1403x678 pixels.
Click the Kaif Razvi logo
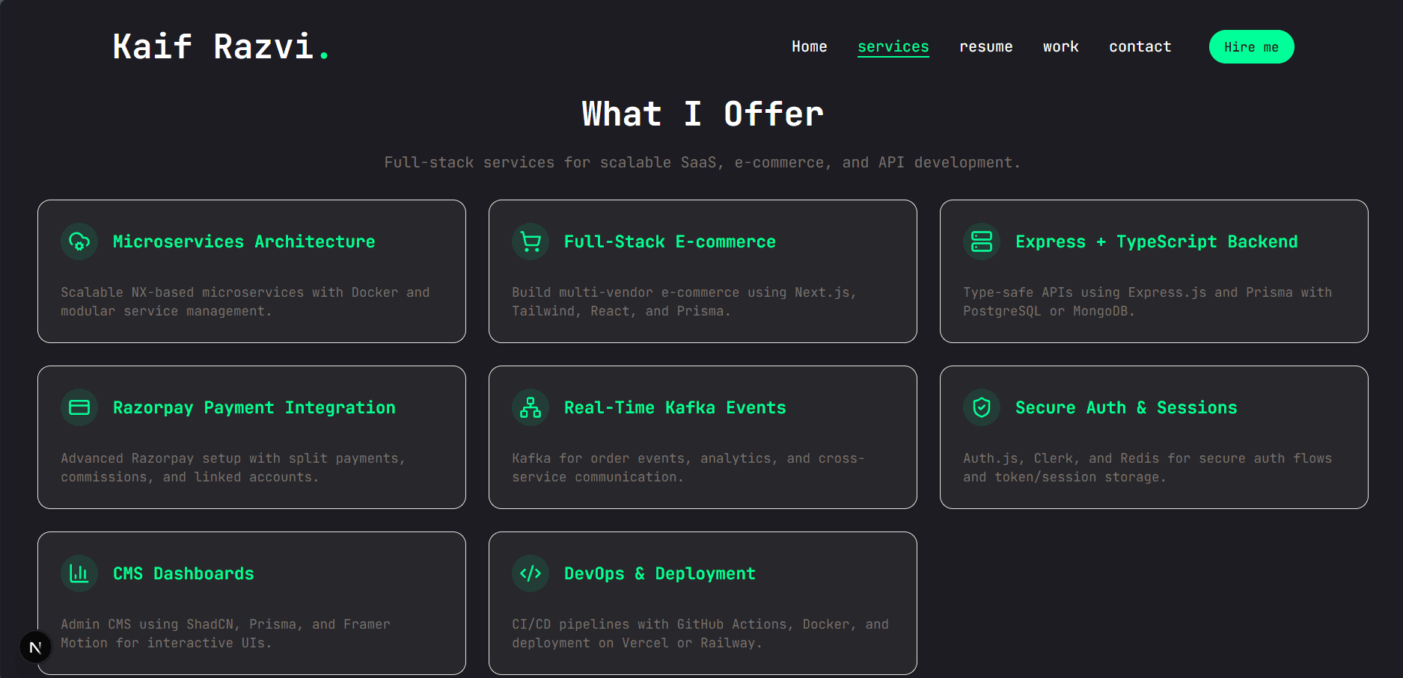[x=221, y=46]
